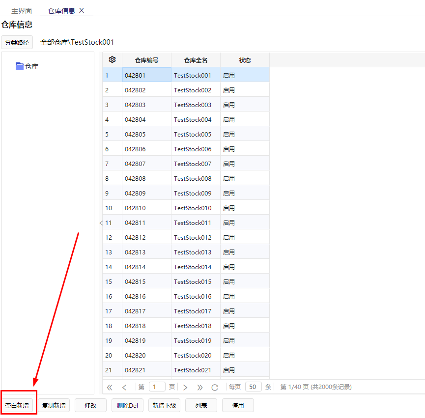Select cell TestStock017

coord(196,311)
